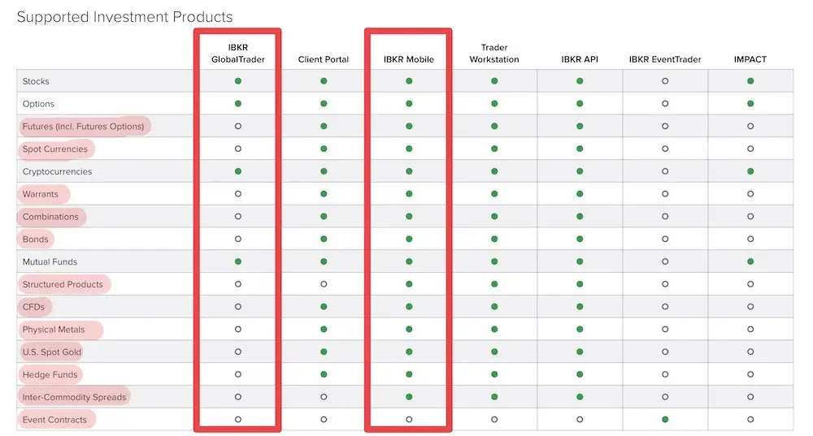Click the highlighted U.S. Spot Gold label
Viewport: 813px width, 436px height.
[x=52, y=352]
